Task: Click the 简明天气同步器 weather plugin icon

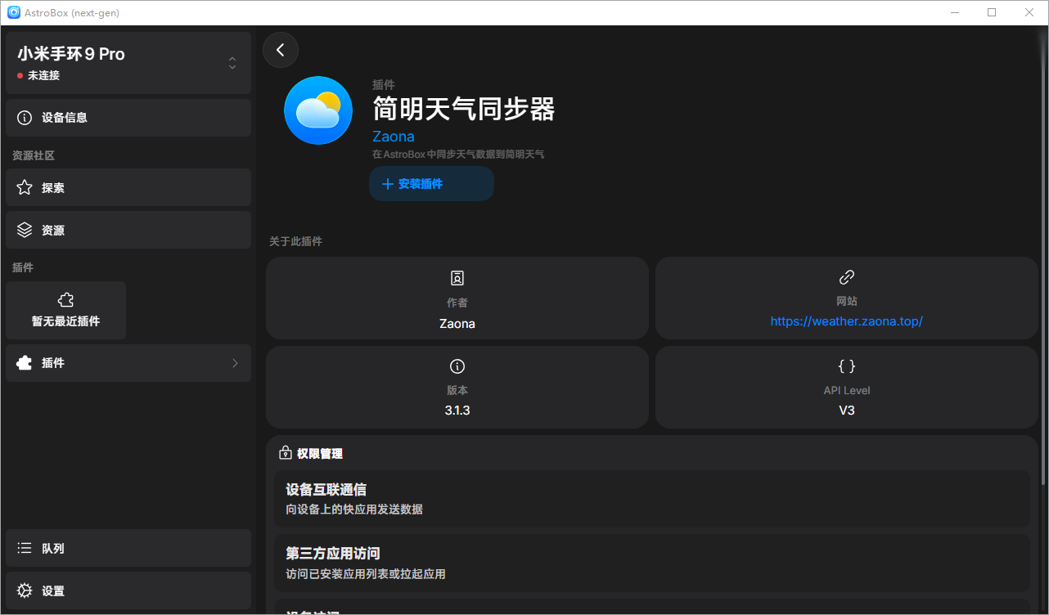Action: [318, 110]
